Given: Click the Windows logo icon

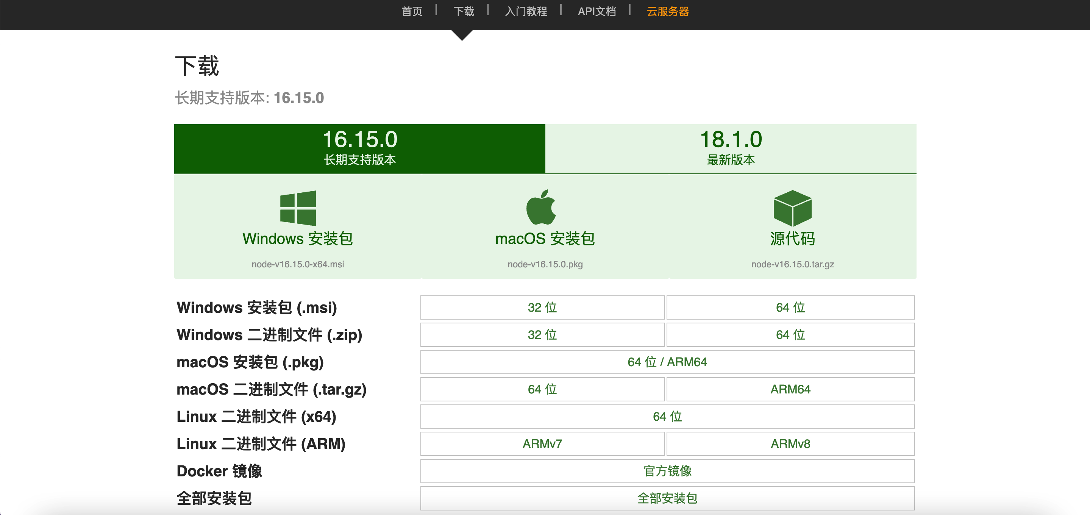Looking at the screenshot, I should [x=298, y=208].
